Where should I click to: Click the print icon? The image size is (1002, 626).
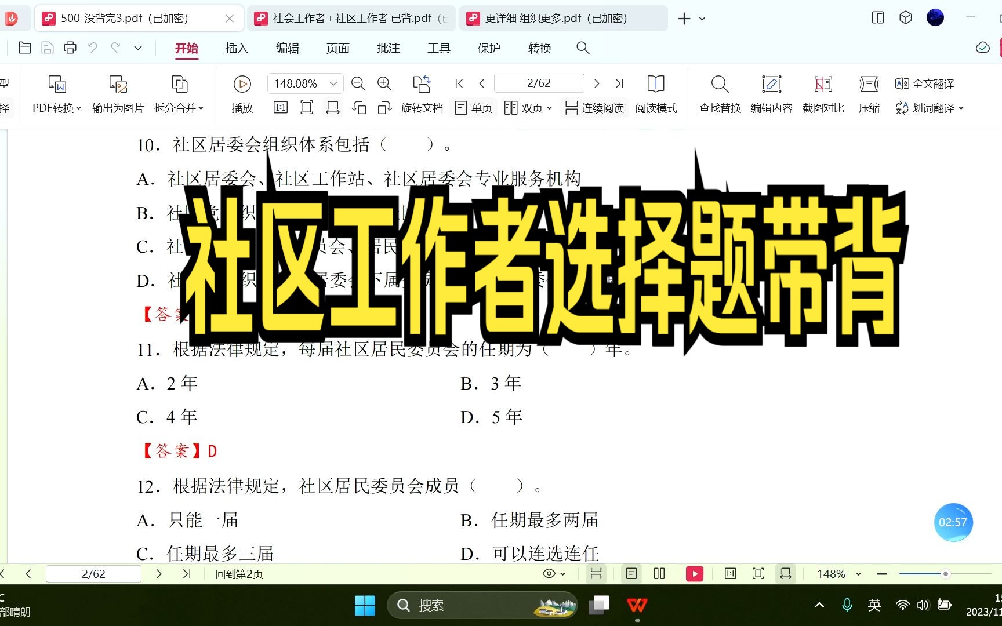pyautogui.click(x=70, y=48)
